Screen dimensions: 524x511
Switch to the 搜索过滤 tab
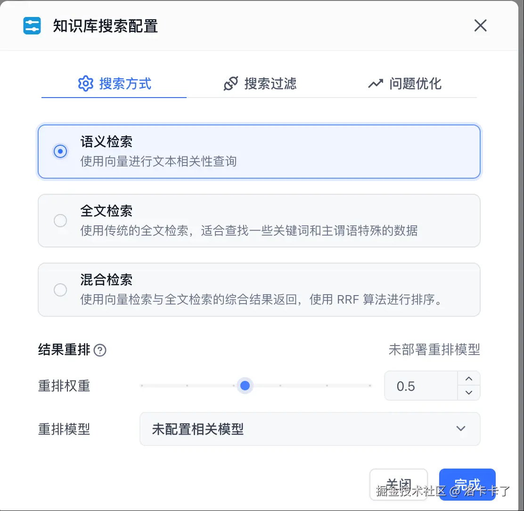pos(260,83)
